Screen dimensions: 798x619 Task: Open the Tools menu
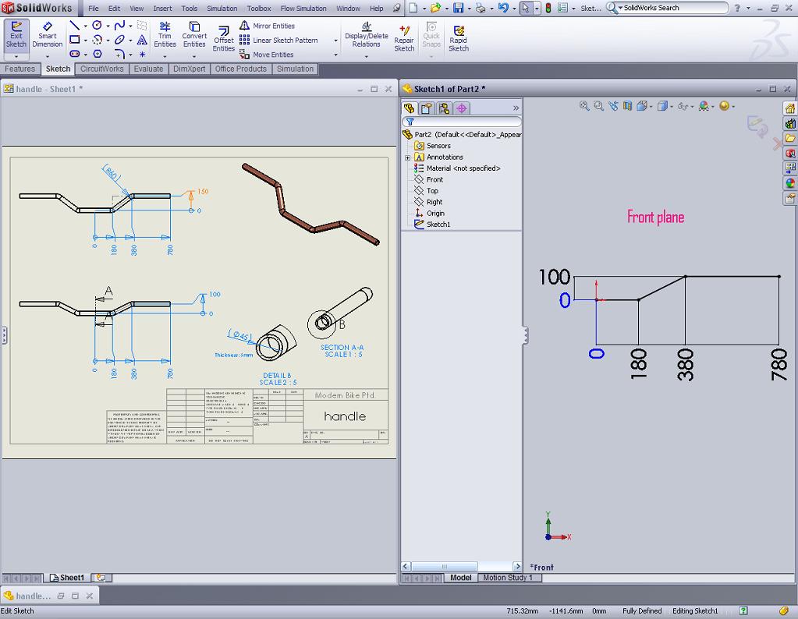pos(190,8)
